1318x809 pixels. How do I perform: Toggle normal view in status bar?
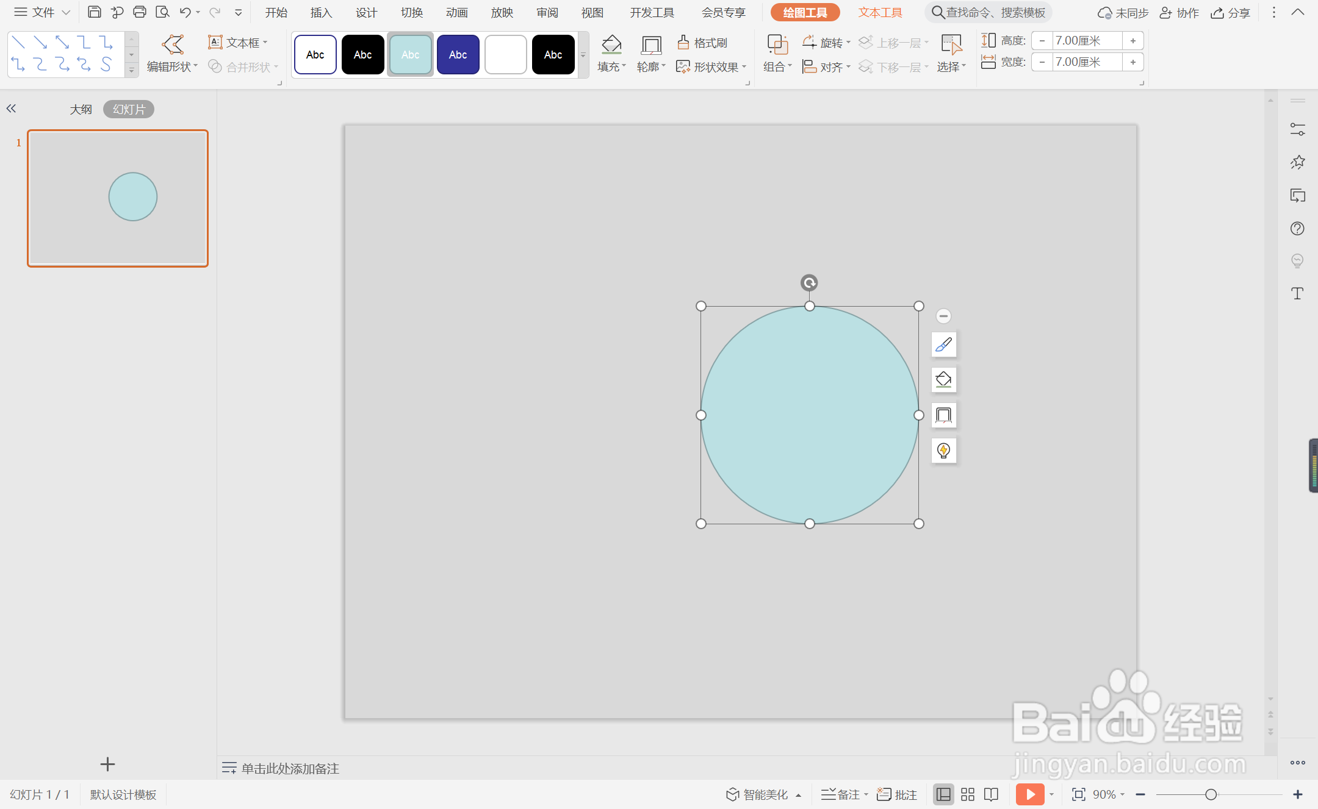click(x=943, y=794)
